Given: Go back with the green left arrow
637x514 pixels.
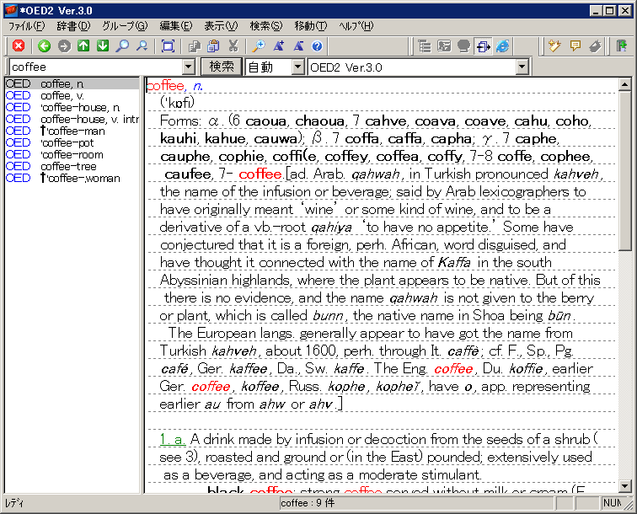Looking at the screenshot, I should [x=45, y=46].
